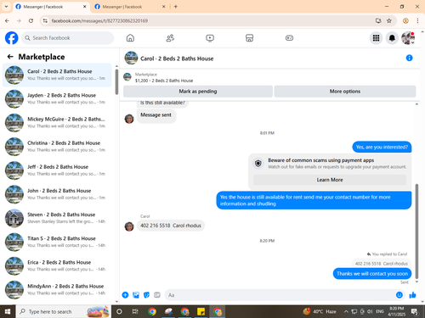Go back in browser history
425x318 pixels.
(x=7, y=20)
